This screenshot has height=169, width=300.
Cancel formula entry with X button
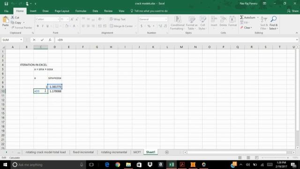tap(34, 40)
